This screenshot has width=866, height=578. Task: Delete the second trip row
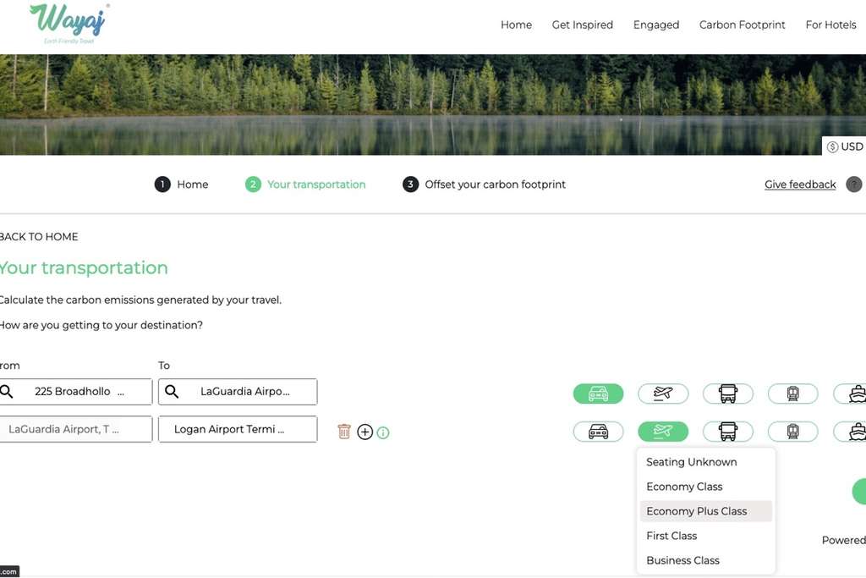pyautogui.click(x=344, y=432)
